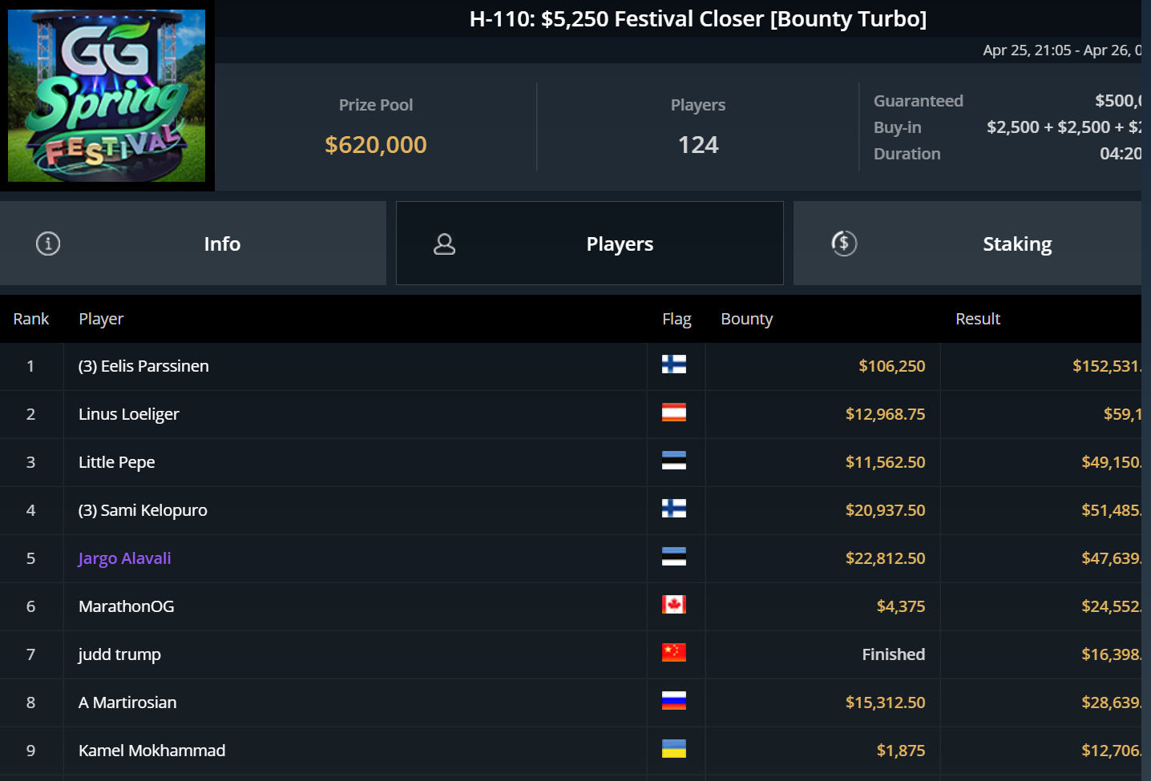
Task: Open Jargo Alavali player link
Action: 124,558
